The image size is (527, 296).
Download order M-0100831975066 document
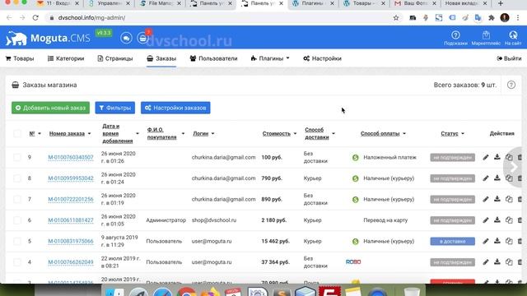pos(497,241)
